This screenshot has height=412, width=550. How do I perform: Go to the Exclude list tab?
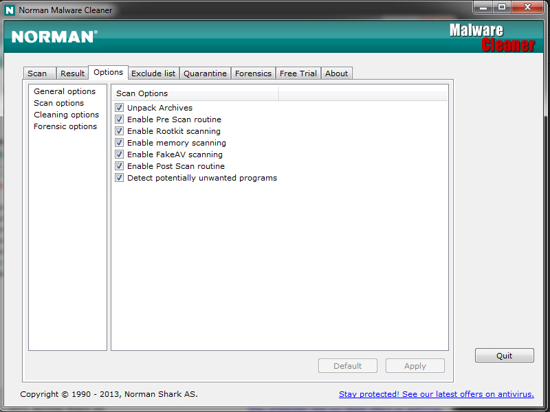pyautogui.click(x=153, y=73)
